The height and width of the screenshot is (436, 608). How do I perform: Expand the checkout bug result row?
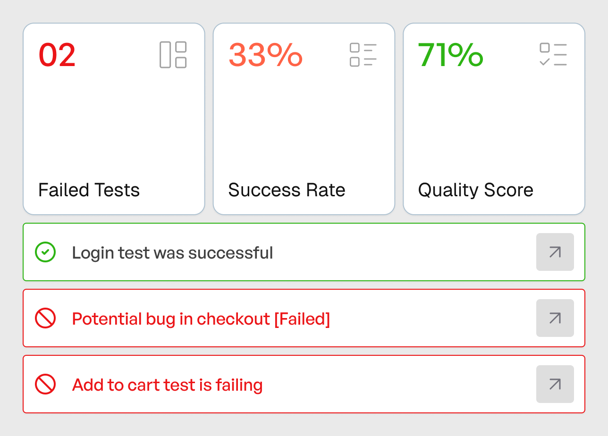click(555, 318)
